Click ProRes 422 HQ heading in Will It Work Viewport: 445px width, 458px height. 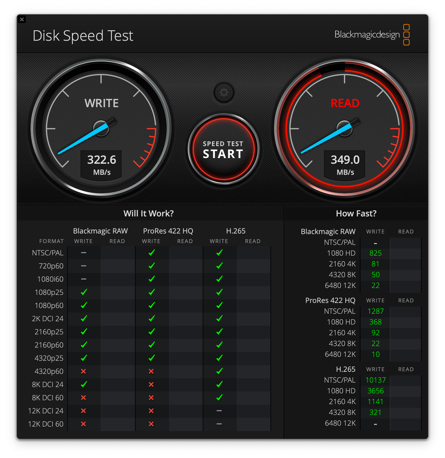click(168, 231)
